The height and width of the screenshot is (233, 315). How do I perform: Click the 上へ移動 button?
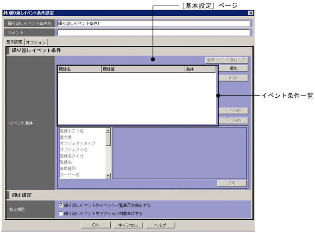[x=233, y=111]
